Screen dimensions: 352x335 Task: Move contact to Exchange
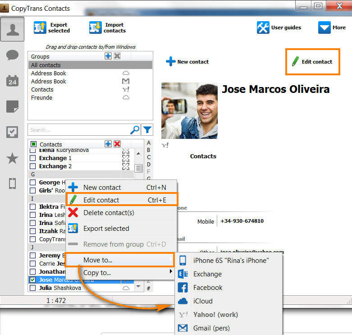point(229,274)
